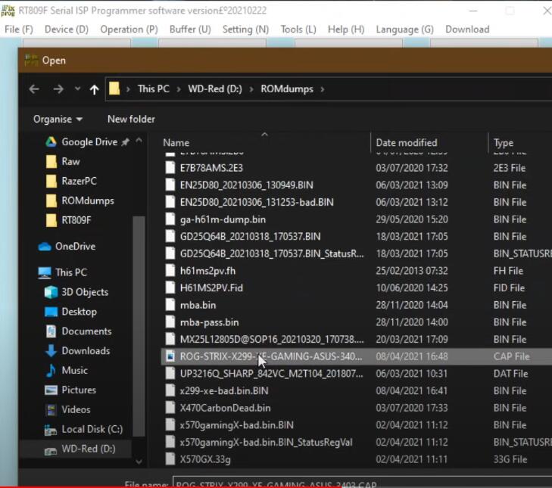Viewport: 552px width, 488px height.
Task: Click the sidebar vertical scrollbar thumb
Action: [x=139, y=326]
